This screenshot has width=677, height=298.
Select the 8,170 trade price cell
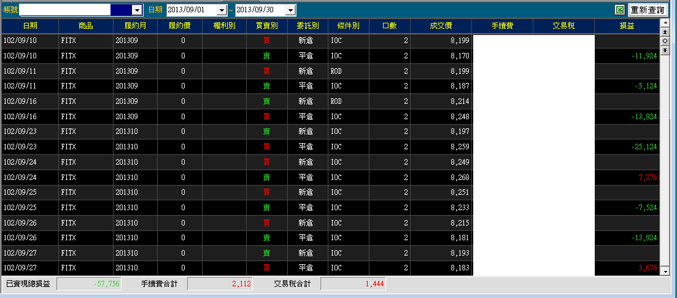[x=441, y=56]
